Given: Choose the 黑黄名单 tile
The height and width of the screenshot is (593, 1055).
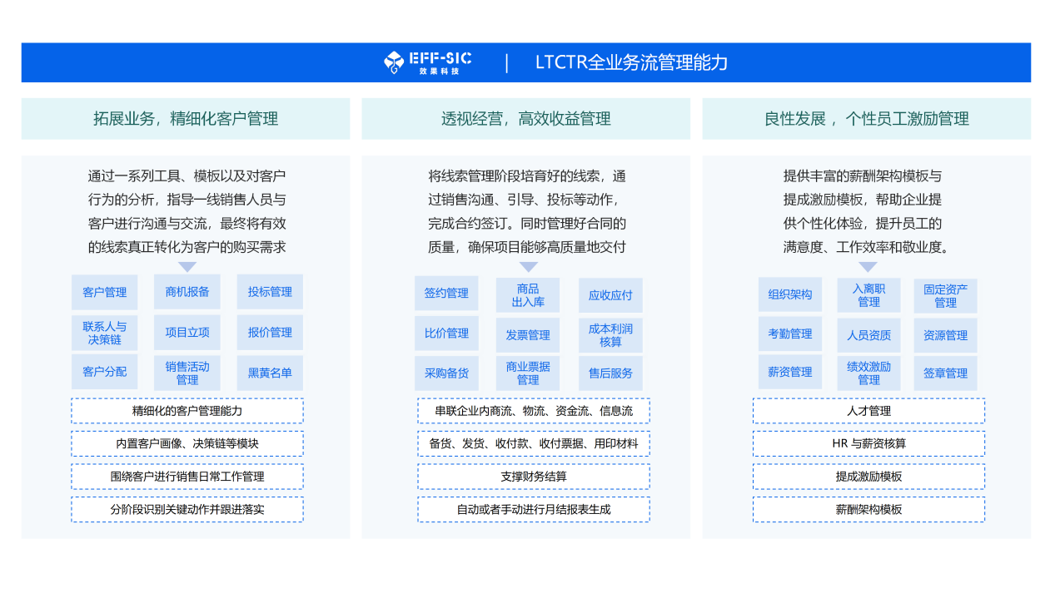Looking at the screenshot, I should [x=270, y=373].
